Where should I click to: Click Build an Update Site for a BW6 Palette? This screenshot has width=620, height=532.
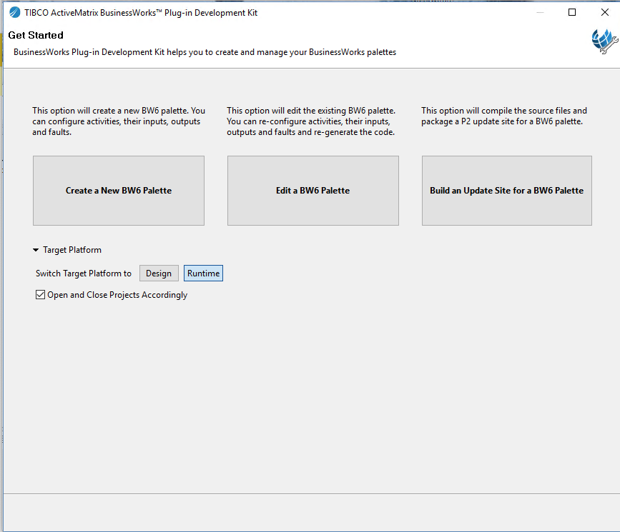pos(506,191)
